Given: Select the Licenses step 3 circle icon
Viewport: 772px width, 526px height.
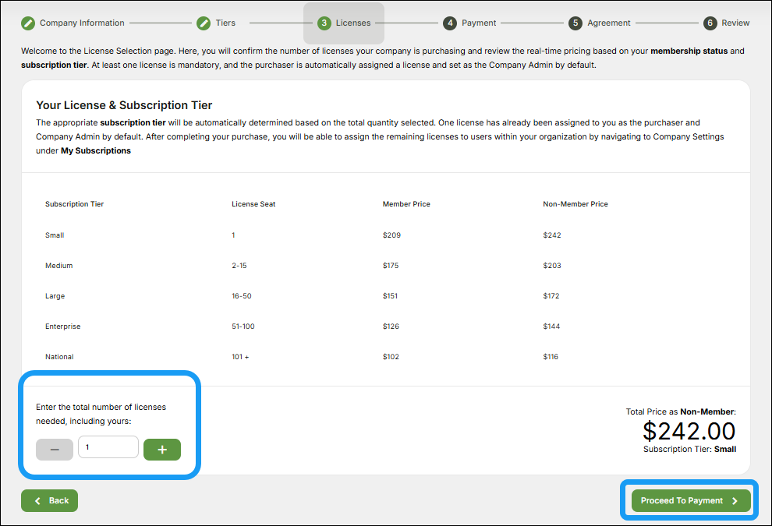Looking at the screenshot, I should (x=324, y=23).
